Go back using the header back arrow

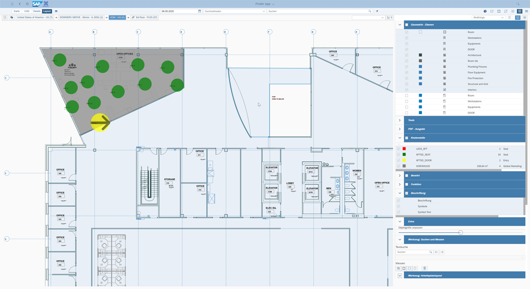(20, 4)
